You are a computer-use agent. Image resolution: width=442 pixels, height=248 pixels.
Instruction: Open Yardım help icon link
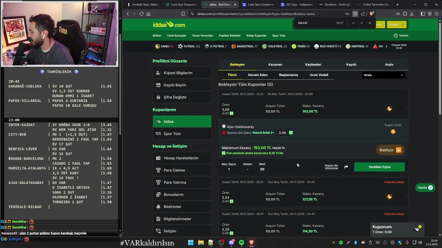[x=401, y=35]
